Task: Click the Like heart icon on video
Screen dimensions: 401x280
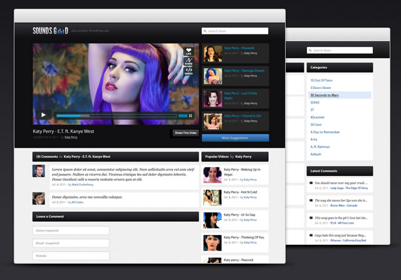Action: 189,51
